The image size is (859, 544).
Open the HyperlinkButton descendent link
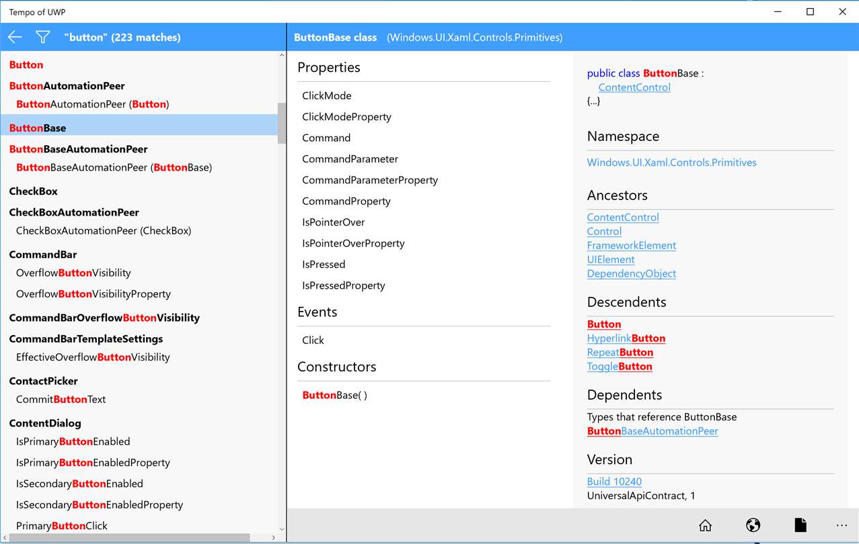626,338
